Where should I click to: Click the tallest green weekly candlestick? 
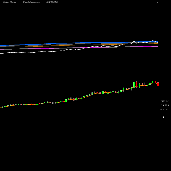pyautogui.click(x=134, y=84)
